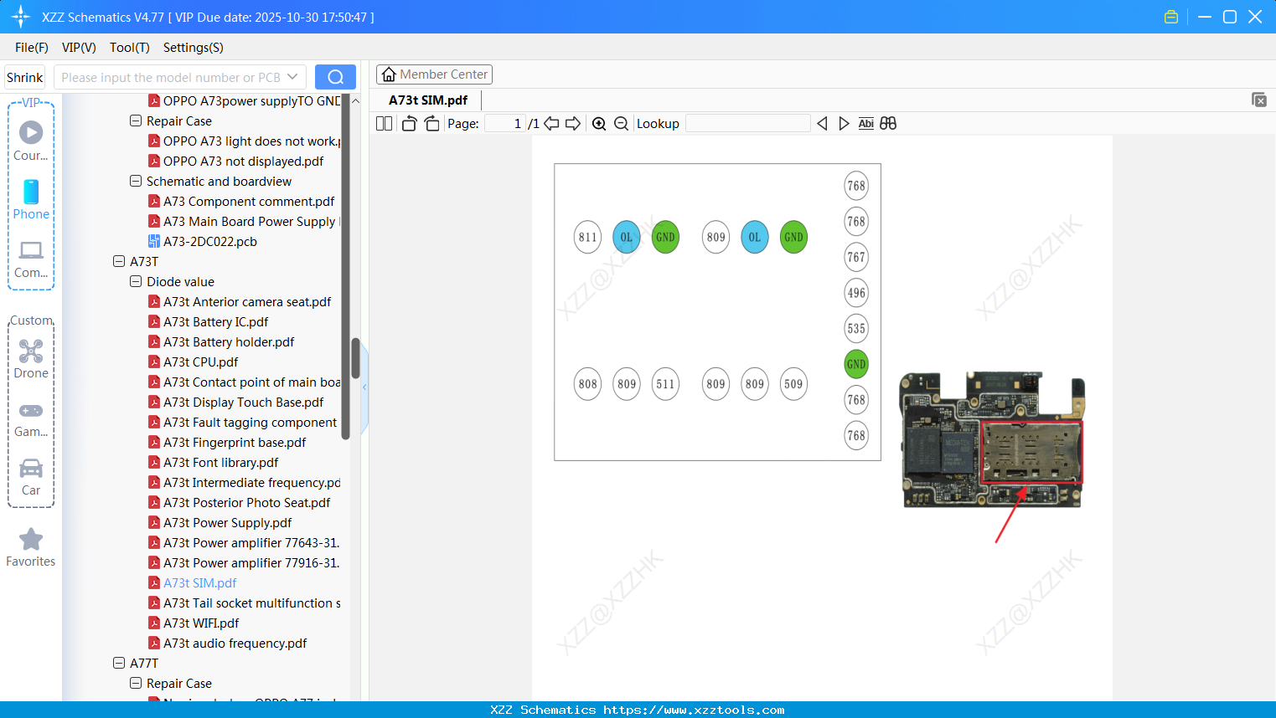Open A73t Anterior camera seat.pdf
Screen dimensions: 1276x718
coord(246,302)
